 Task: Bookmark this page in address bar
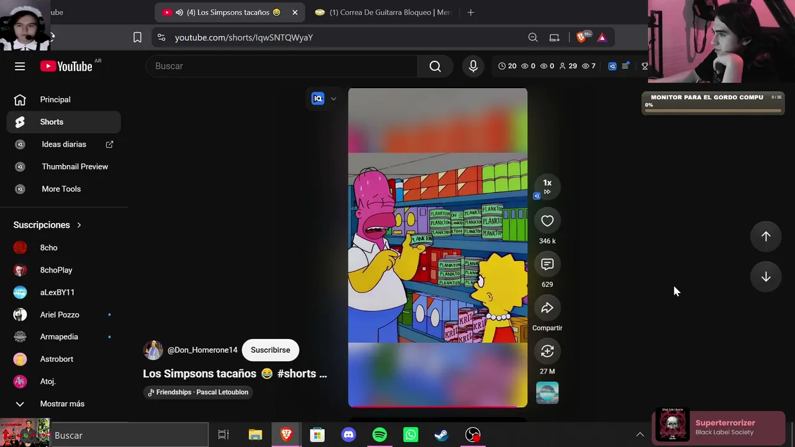pyautogui.click(x=137, y=37)
